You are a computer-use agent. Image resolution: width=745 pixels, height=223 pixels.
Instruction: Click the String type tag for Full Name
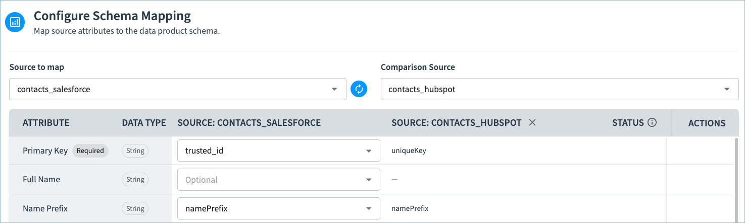click(135, 180)
